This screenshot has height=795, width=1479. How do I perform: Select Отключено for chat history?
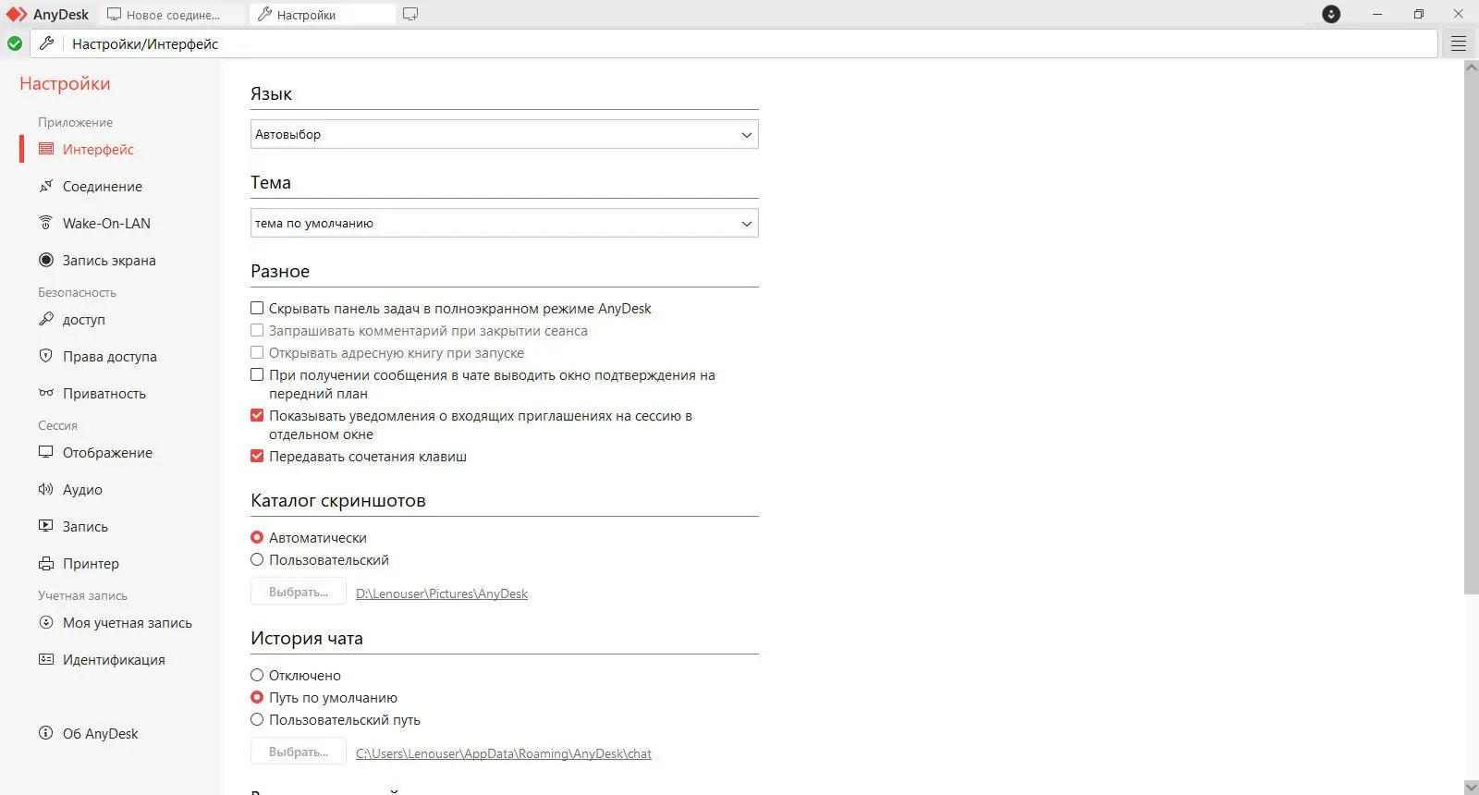(x=257, y=675)
